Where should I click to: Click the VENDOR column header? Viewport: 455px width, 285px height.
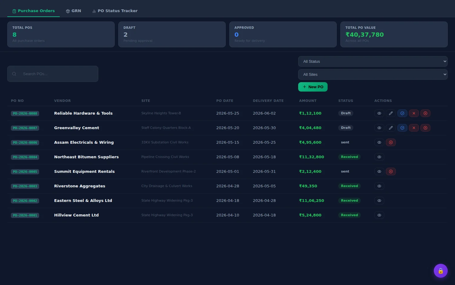pos(62,101)
